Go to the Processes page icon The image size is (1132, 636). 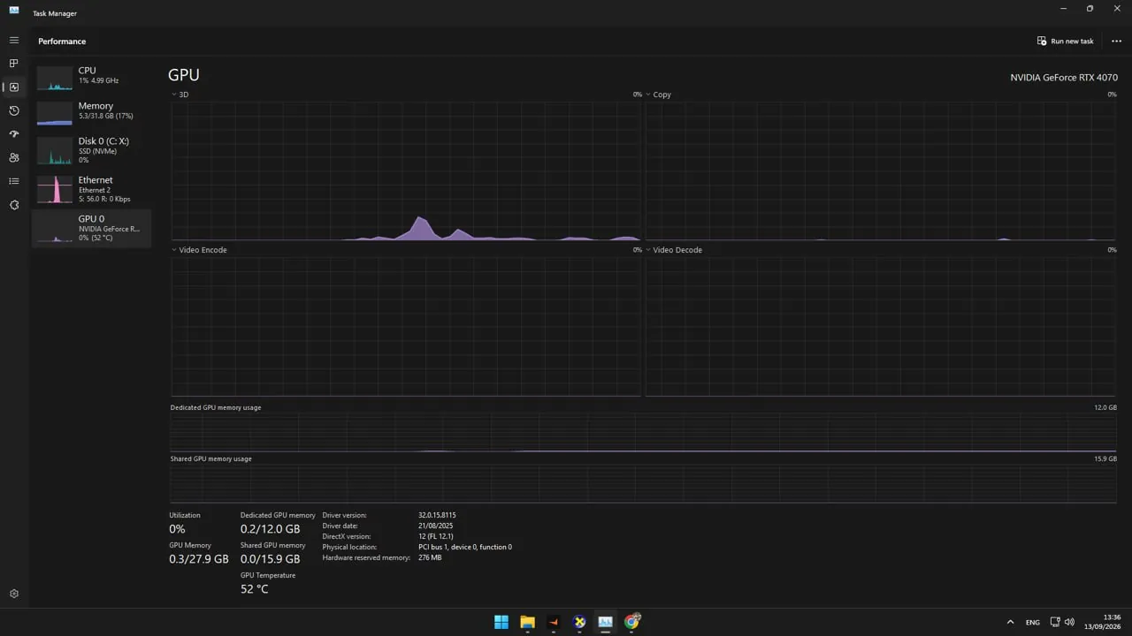pyautogui.click(x=14, y=64)
